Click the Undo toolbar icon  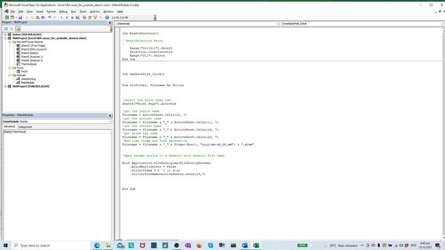point(49,17)
